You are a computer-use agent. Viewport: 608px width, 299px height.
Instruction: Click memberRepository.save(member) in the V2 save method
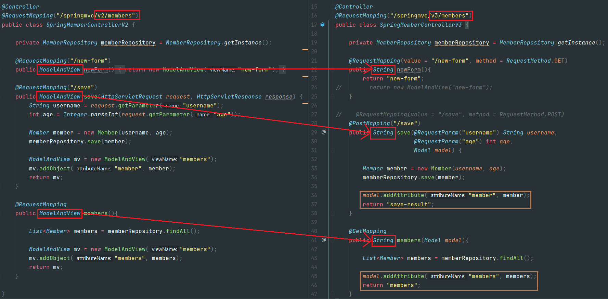(x=80, y=142)
